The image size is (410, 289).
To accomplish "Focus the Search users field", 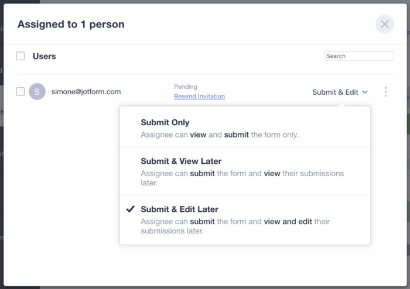I will [359, 56].
